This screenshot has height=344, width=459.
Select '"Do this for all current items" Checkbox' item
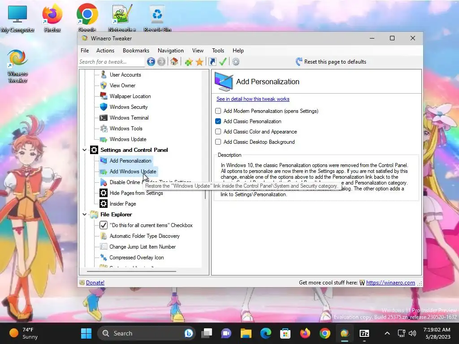151,225
